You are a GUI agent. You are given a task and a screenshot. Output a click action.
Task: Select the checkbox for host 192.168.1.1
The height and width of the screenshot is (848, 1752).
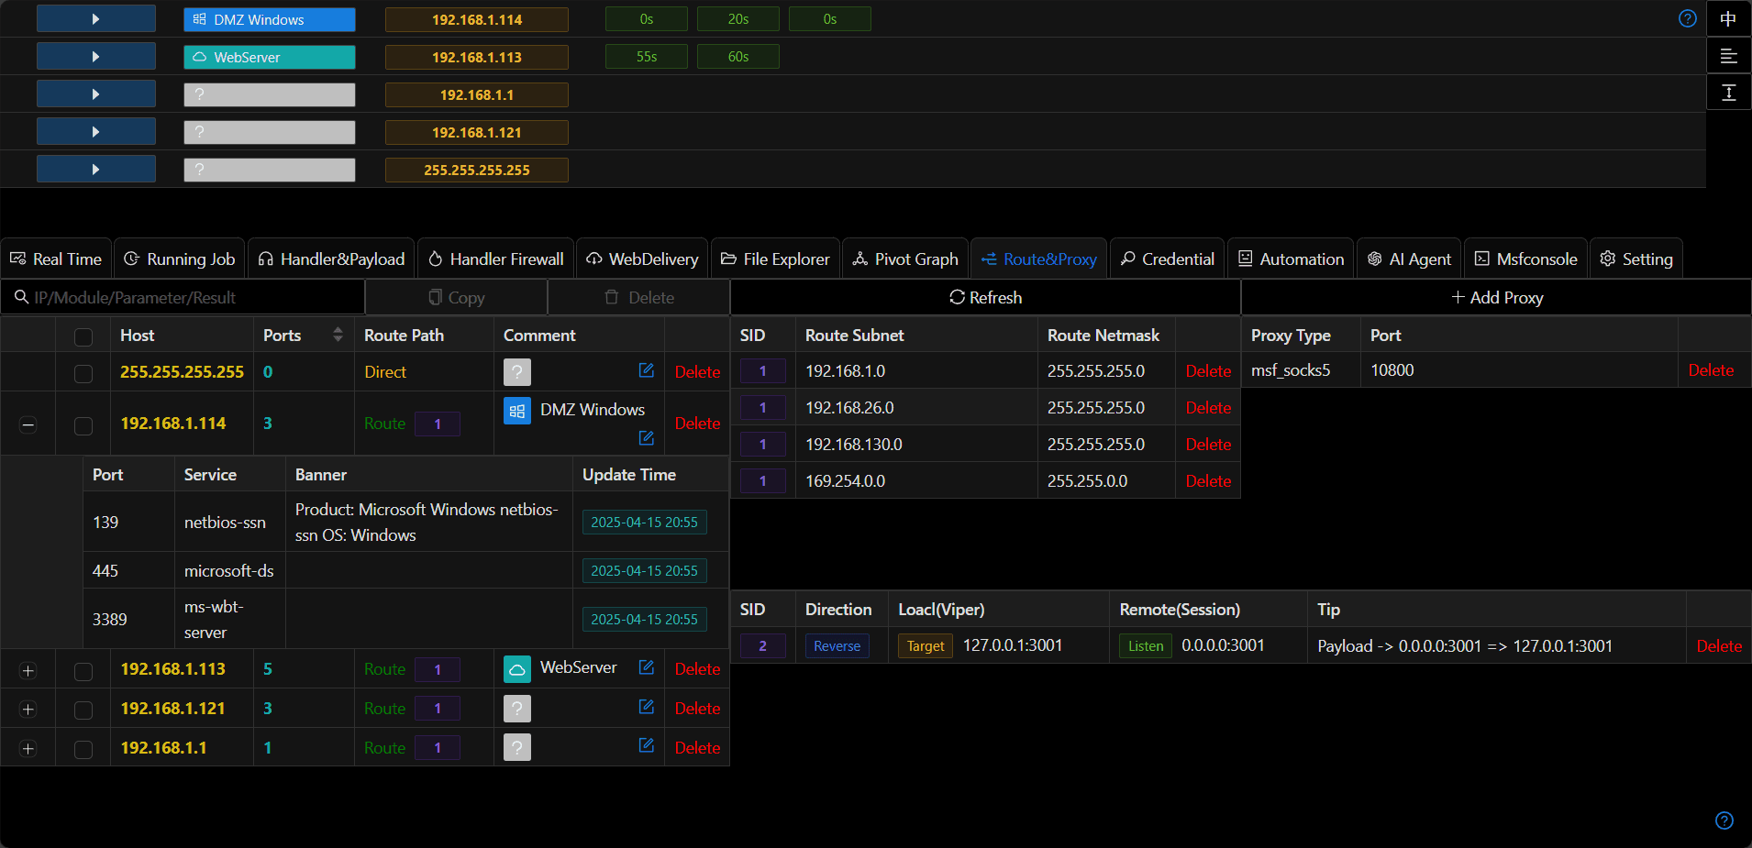tap(83, 749)
